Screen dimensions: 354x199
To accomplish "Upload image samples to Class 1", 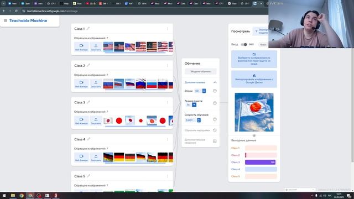I will click(x=96, y=47).
